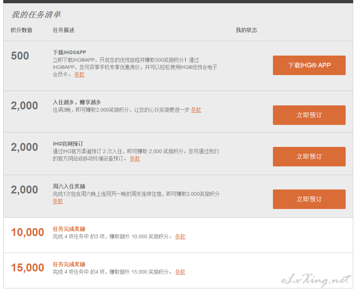Click the 我的状态 column header

pos(247,30)
